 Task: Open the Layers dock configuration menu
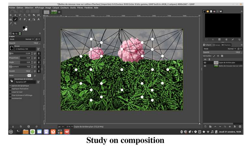[242, 45]
